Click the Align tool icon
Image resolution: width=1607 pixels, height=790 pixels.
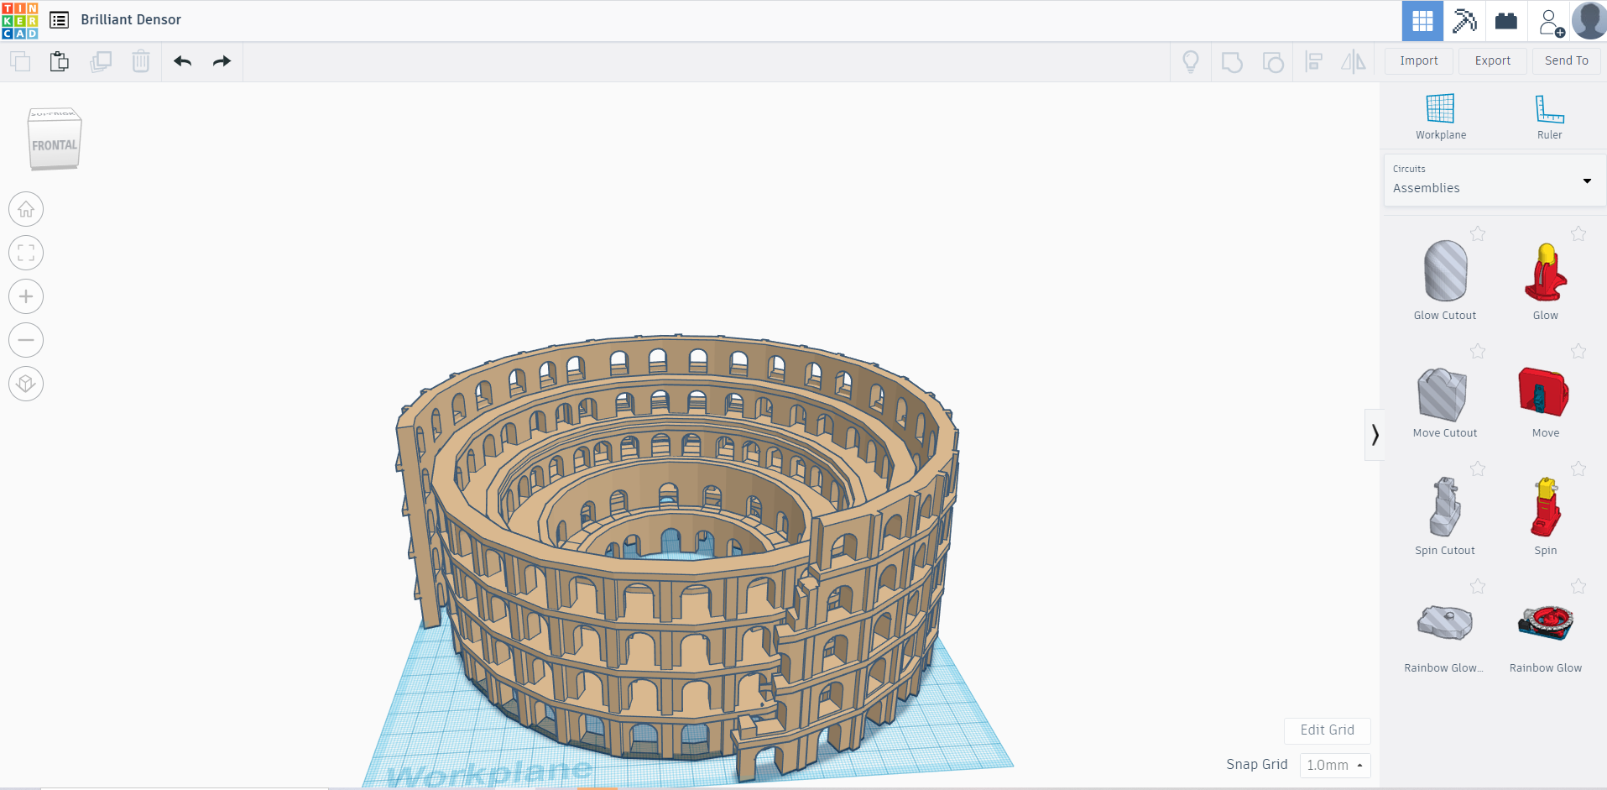1314,61
